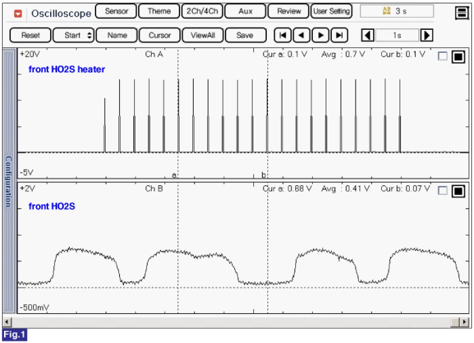Expand the Configuration side panel
The height and width of the screenshot is (343, 474).
pos(9,181)
